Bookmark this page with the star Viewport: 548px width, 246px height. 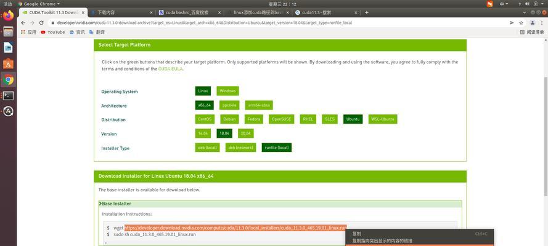coord(521,23)
